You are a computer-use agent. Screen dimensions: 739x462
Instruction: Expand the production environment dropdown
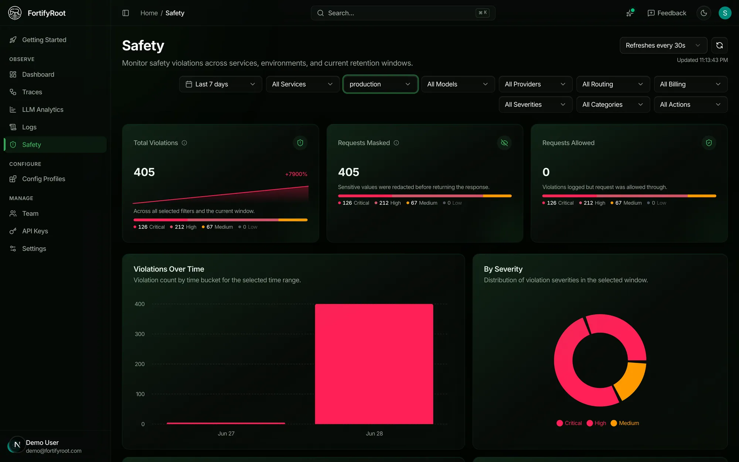pos(380,84)
